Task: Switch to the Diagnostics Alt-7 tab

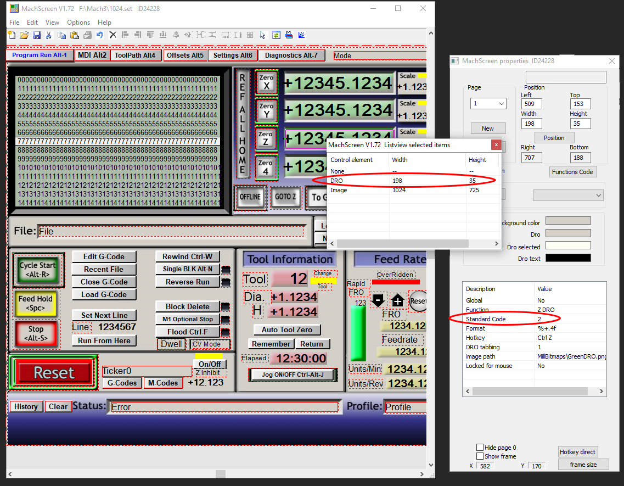Action: click(x=291, y=55)
